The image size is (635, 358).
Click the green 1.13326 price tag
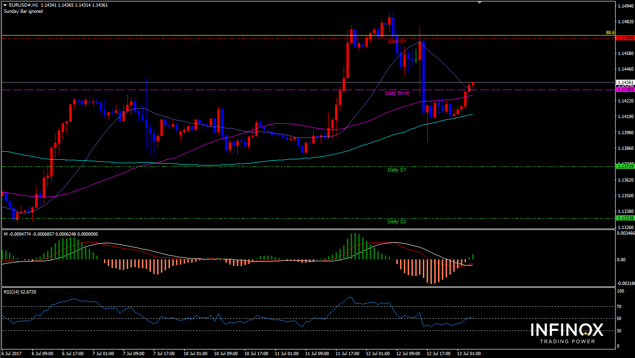pos(624,218)
